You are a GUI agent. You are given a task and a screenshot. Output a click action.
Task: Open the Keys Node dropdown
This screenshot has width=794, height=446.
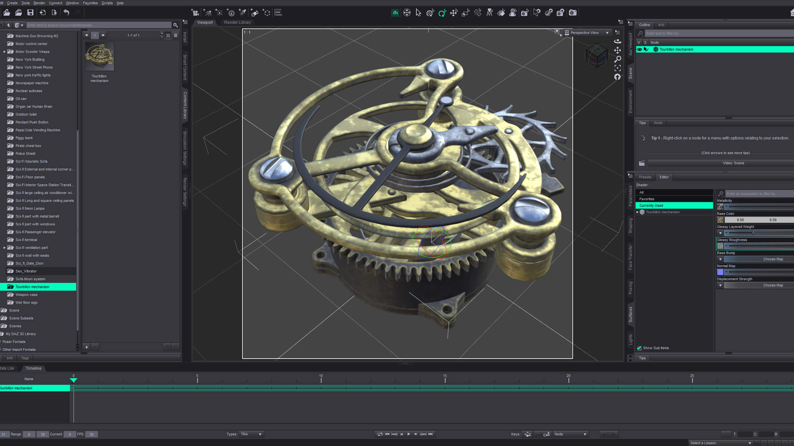pyautogui.click(x=571, y=434)
